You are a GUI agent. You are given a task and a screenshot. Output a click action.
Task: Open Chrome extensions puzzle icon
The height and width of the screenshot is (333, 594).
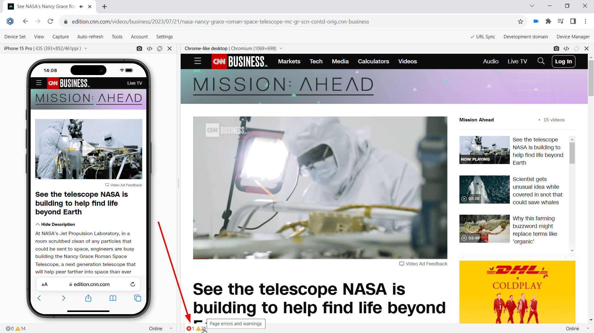pyautogui.click(x=548, y=21)
